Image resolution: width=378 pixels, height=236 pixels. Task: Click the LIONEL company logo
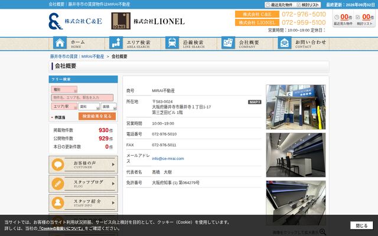point(148,21)
